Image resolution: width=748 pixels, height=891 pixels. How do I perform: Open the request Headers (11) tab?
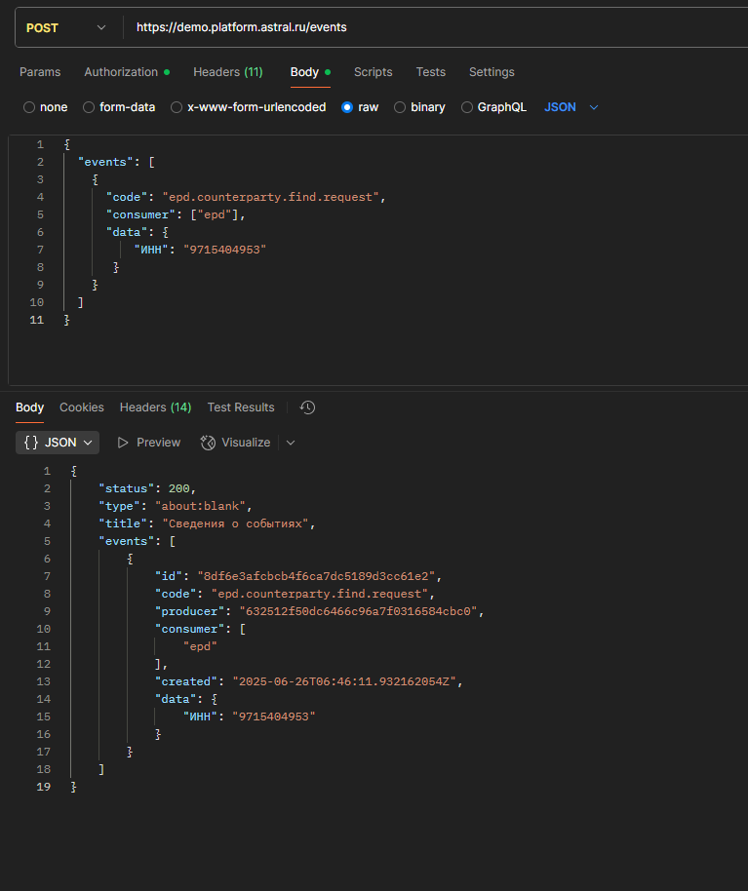[x=228, y=72]
